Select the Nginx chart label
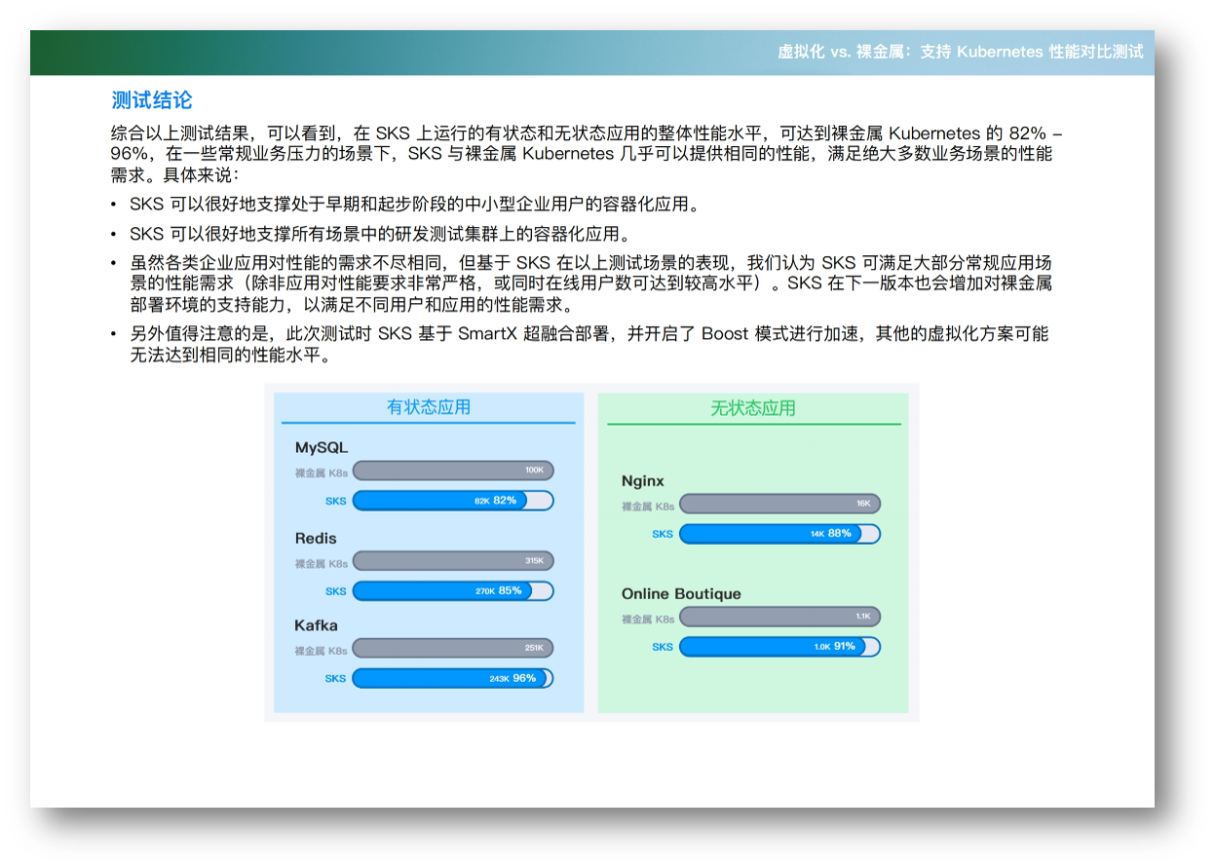The image size is (1215, 868). 643,481
